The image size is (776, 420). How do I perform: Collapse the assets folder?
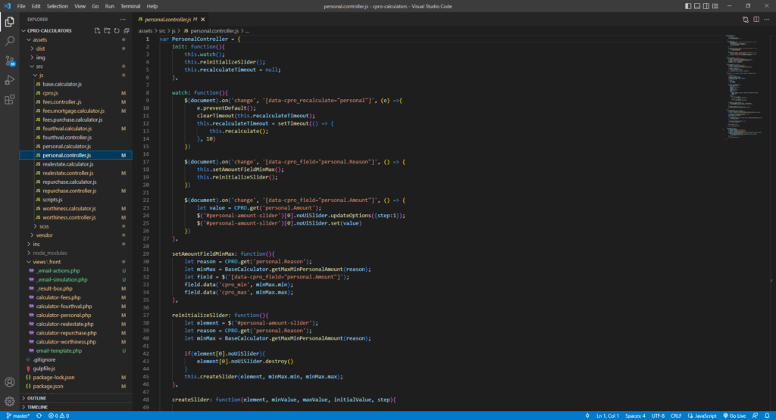(29, 39)
